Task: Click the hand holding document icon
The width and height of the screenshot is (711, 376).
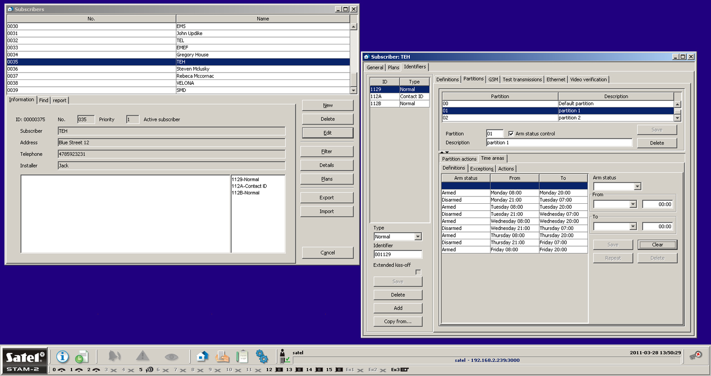Action: coord(222,356)
